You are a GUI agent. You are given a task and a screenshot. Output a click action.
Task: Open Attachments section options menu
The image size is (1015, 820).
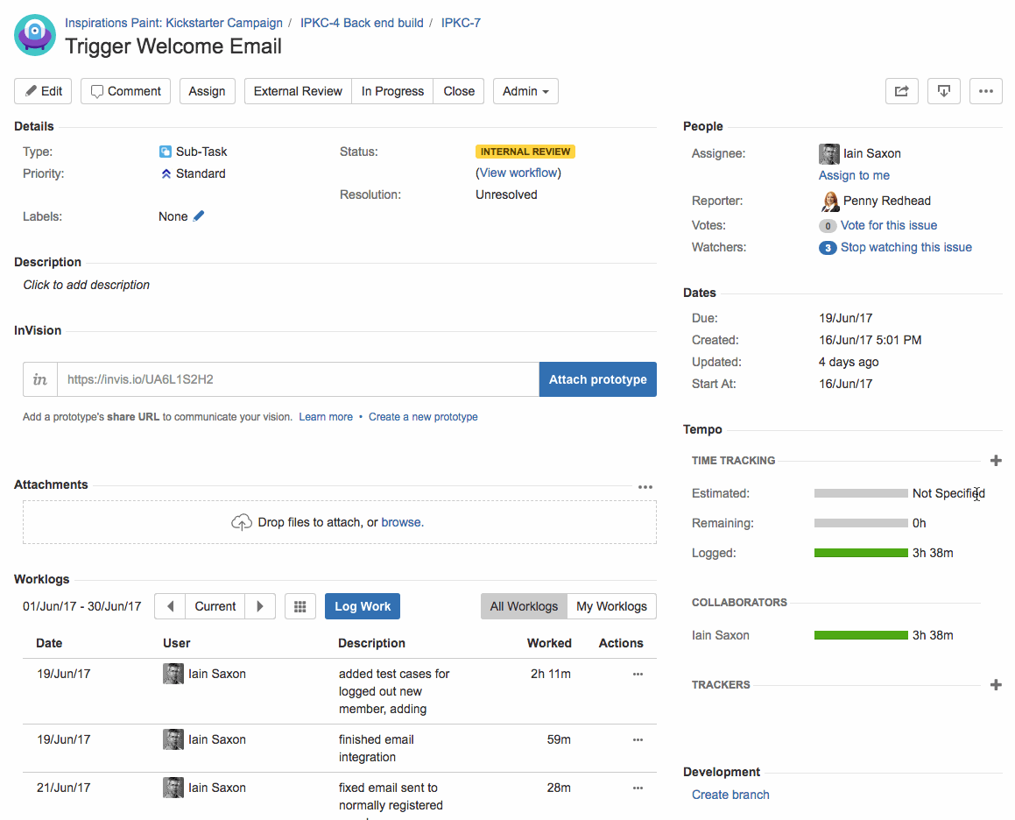coord(645,487)
